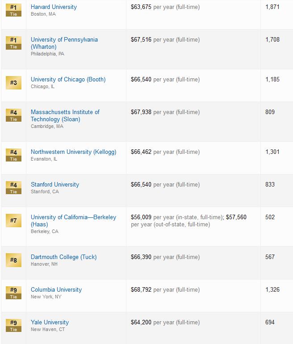Open Massachusetts Institute of Technology (Sloan) link
This screenshot has width=293, height=344.
pos(65,115)
